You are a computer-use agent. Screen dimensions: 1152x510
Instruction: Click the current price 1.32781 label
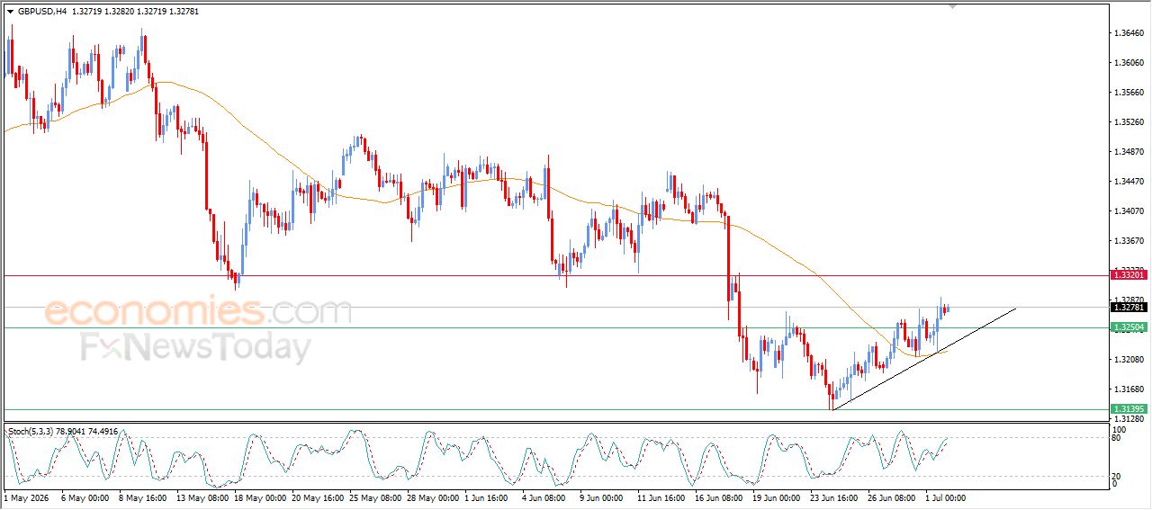(1129, 307)
